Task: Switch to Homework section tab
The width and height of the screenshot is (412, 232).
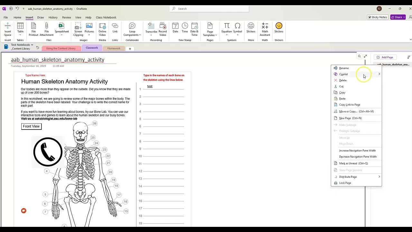Action: click(114, 49)
